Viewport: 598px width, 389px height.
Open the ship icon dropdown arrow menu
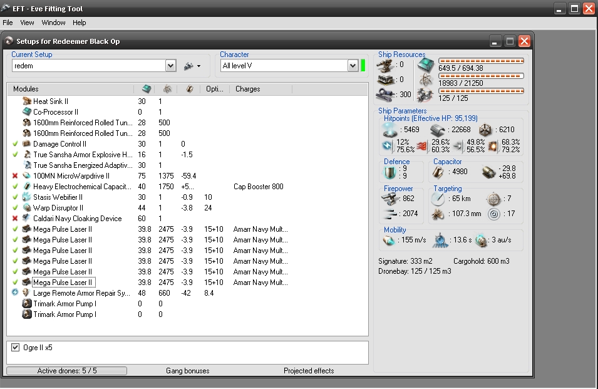click(198, 66)
